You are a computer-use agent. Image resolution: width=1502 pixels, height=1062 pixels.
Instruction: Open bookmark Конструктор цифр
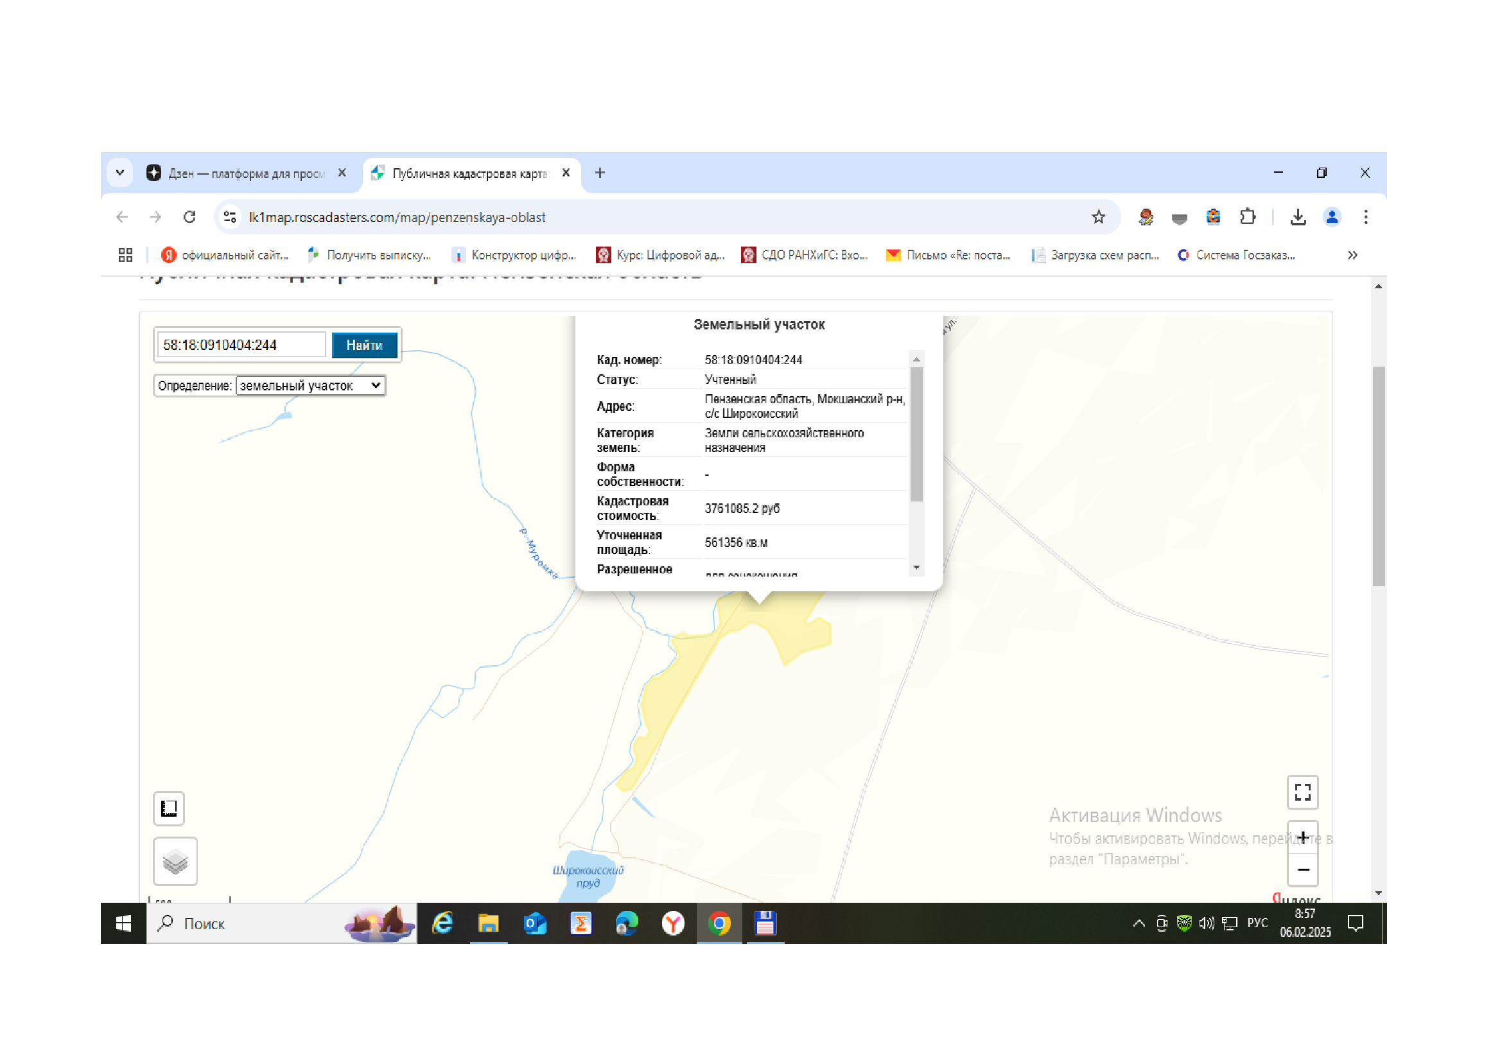(x=515, y=255)
